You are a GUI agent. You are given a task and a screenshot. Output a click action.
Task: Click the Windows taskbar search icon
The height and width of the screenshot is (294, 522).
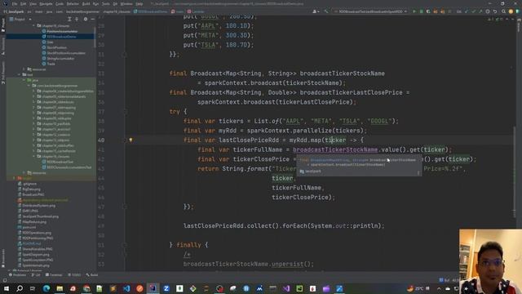click(x=20, y=288)
